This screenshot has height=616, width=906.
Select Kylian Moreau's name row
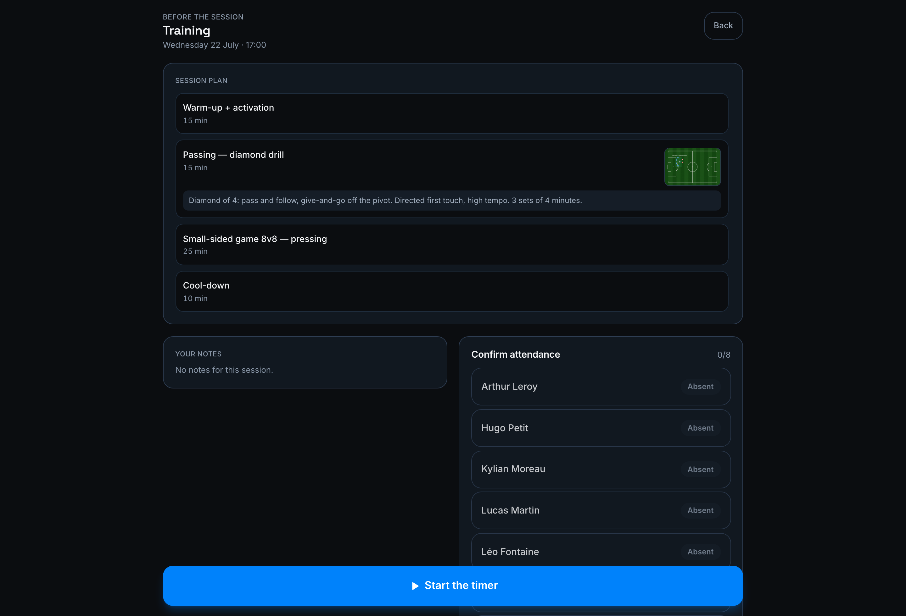601,469
